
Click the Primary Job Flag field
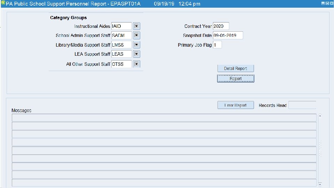point(217,45)
